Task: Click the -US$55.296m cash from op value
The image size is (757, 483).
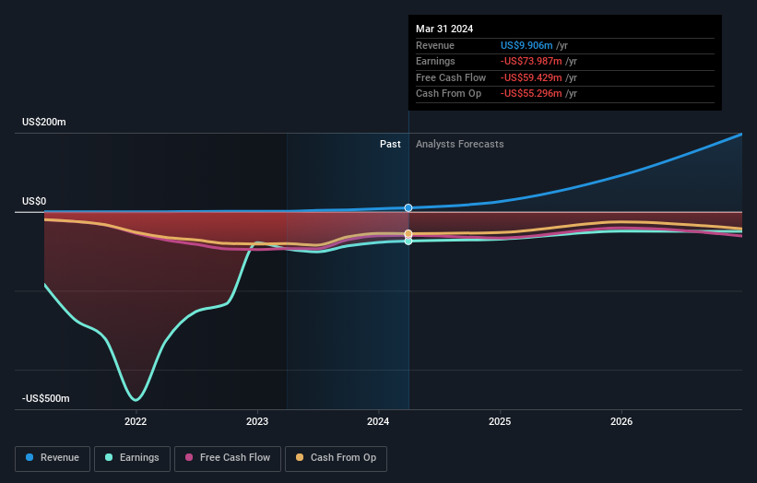Action: (x=531, y=94)
